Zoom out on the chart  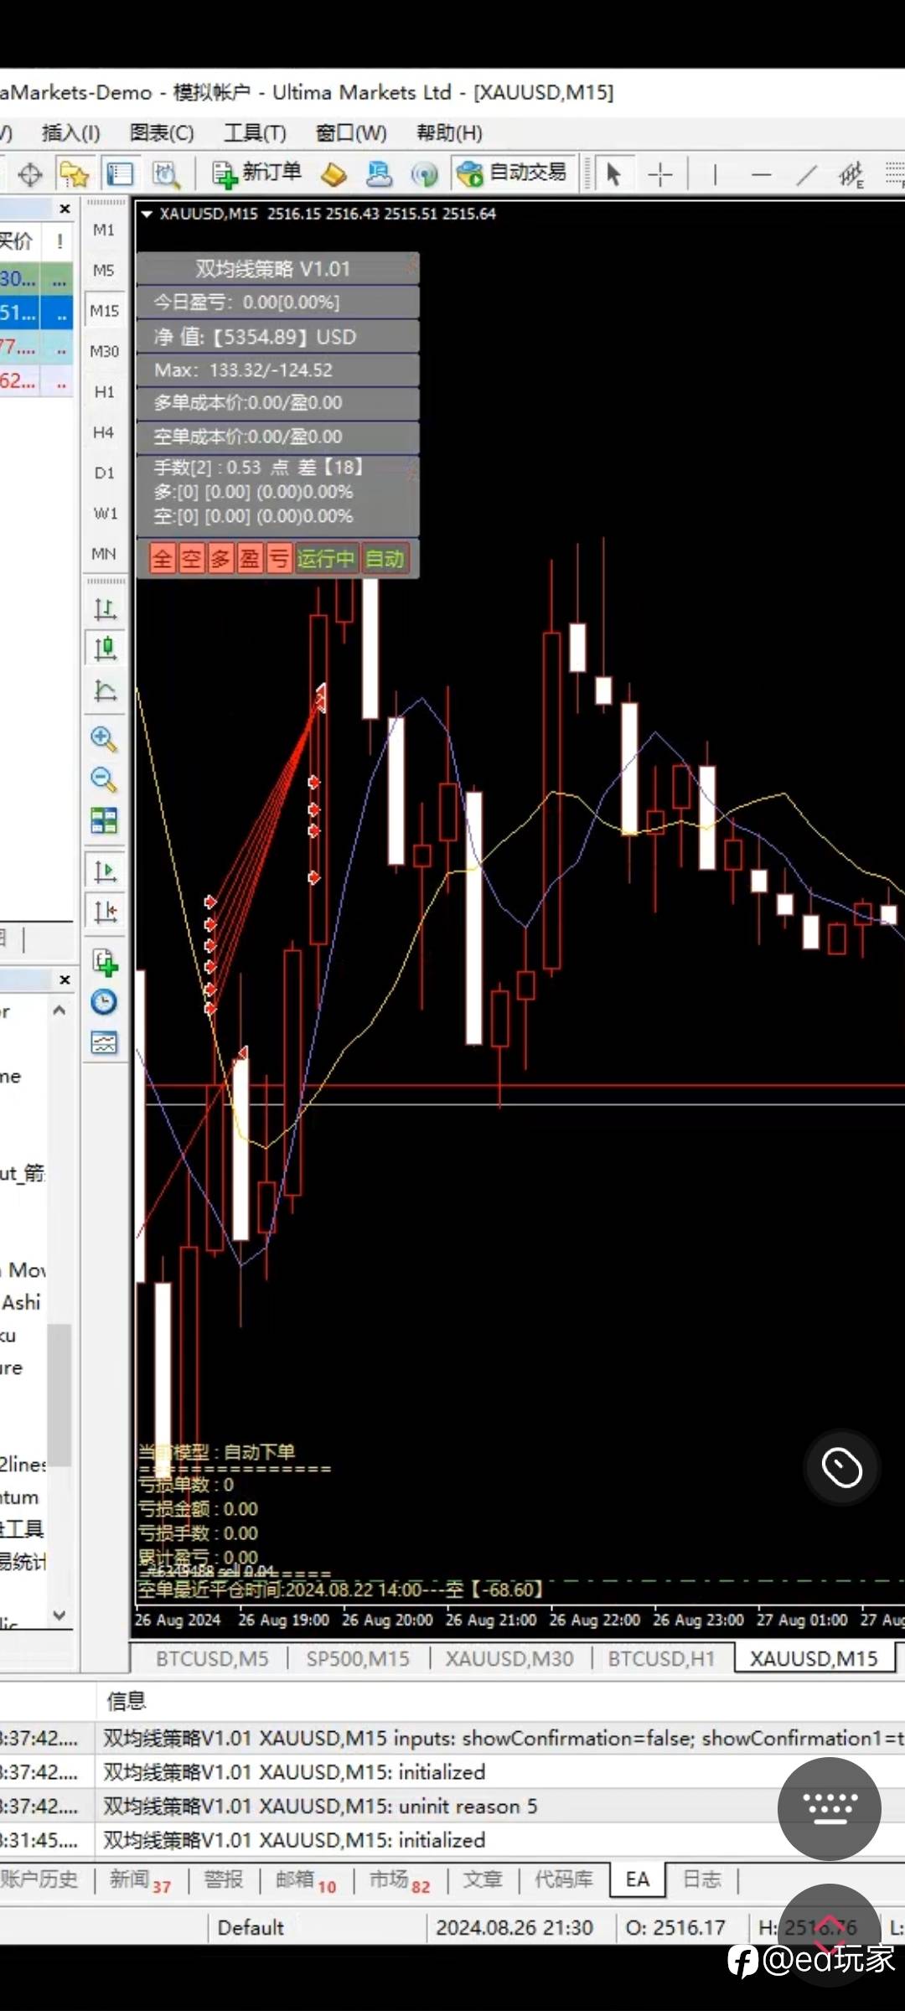pos(104,779)
